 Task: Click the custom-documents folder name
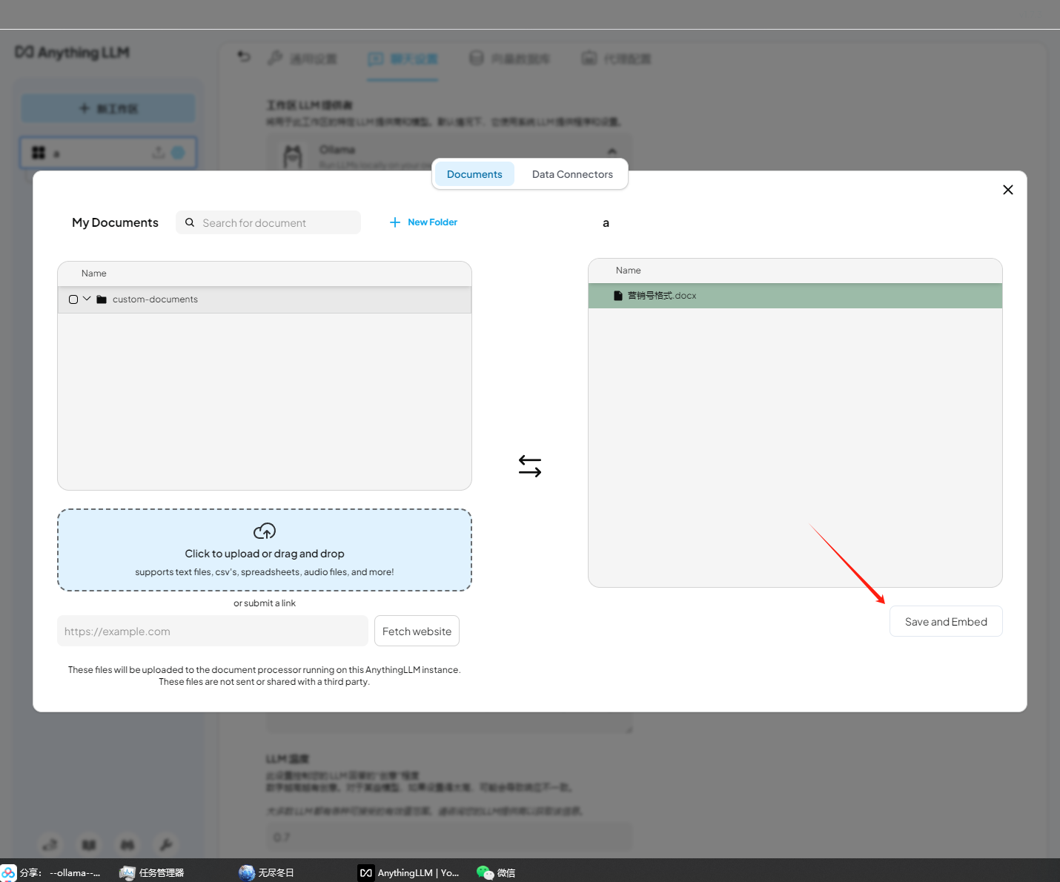click(155, 299)
